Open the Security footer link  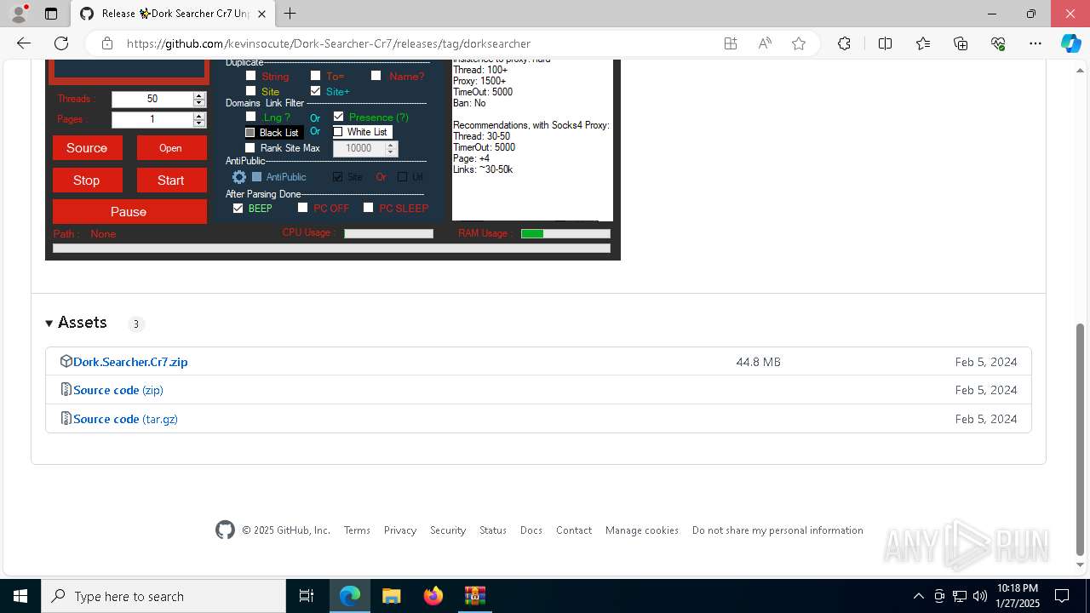click(448, 530)
